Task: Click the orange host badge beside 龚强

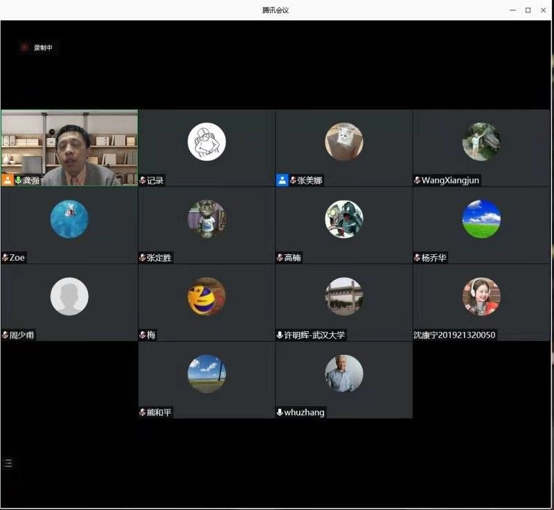Action: pyautogui.click(x=7, y=180)
